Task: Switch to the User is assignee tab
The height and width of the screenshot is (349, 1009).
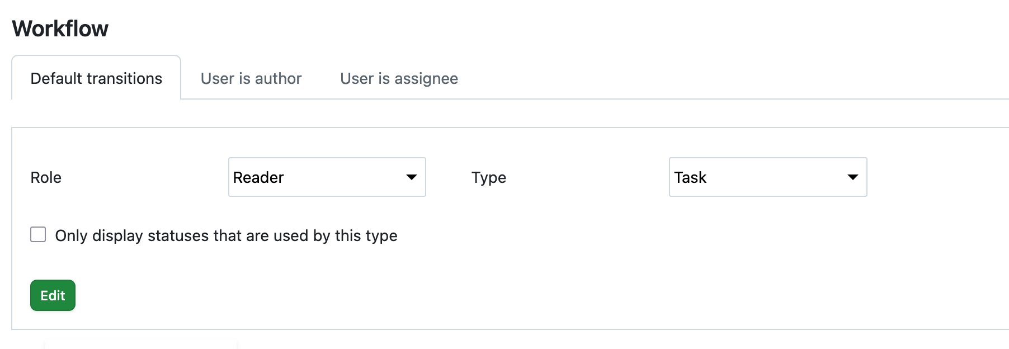Action: (x=398, y=78)
